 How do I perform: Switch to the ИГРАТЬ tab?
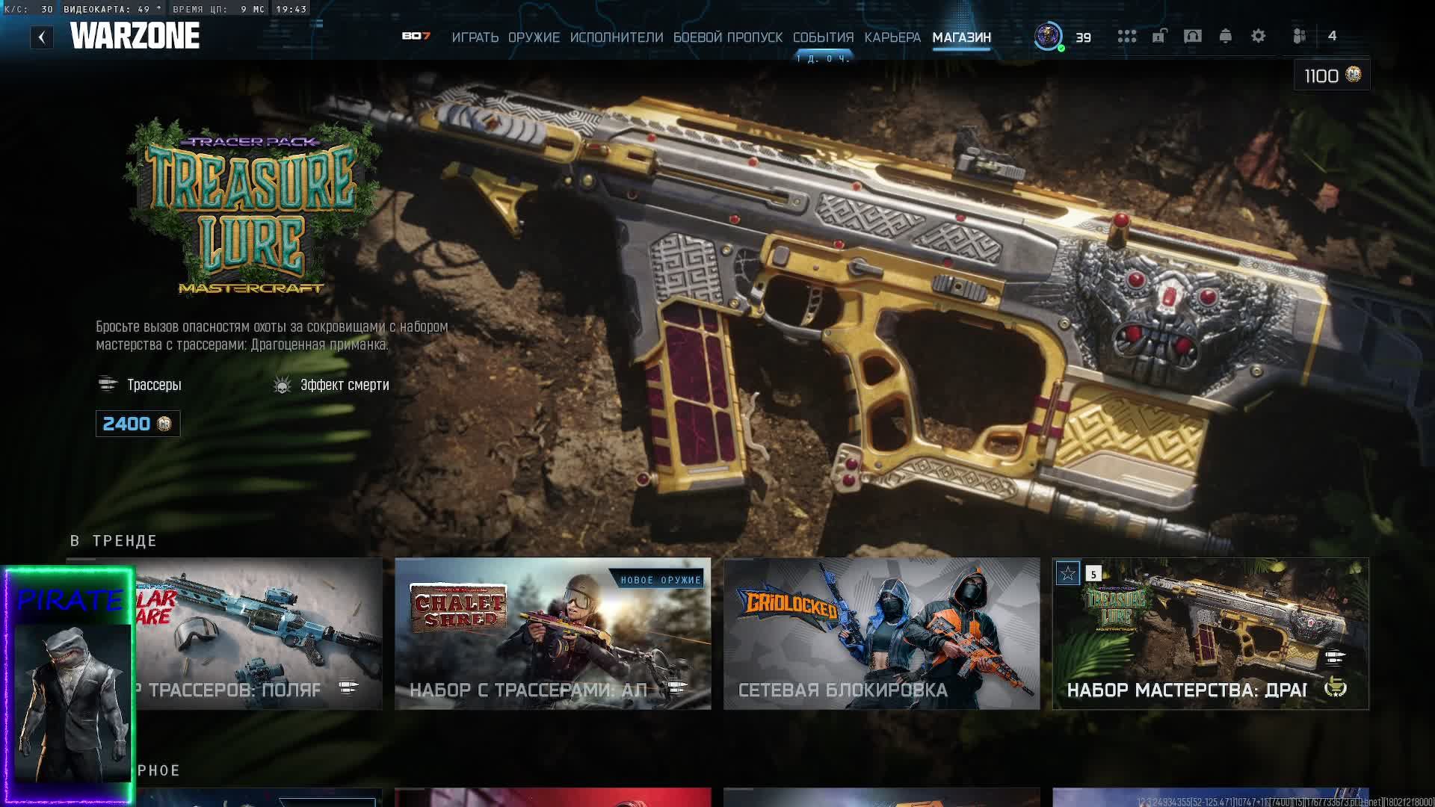tap(475, 37)
